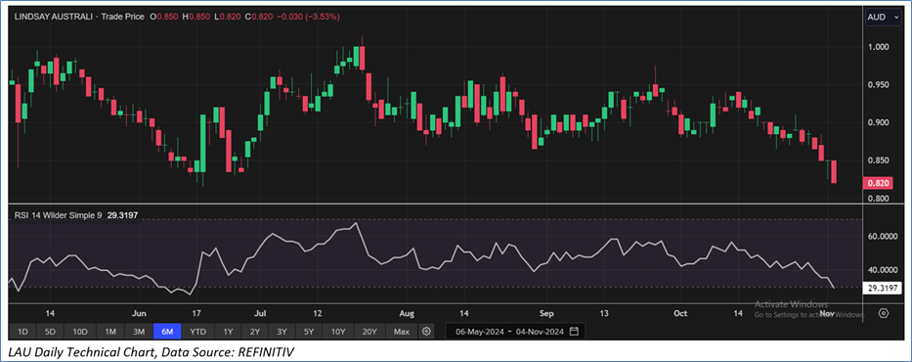The image size is (912, 362).
Task: Click the Jun label on time axis
Action: coord(139,313)
